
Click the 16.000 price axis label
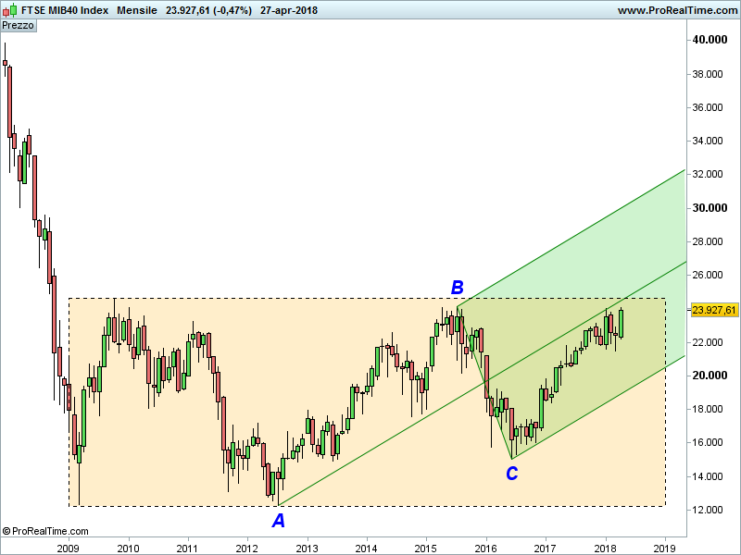(708, 443)
